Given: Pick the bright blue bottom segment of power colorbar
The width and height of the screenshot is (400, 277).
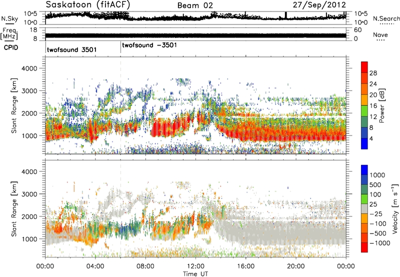Looking at the screenshot, I should coord(364,143).
